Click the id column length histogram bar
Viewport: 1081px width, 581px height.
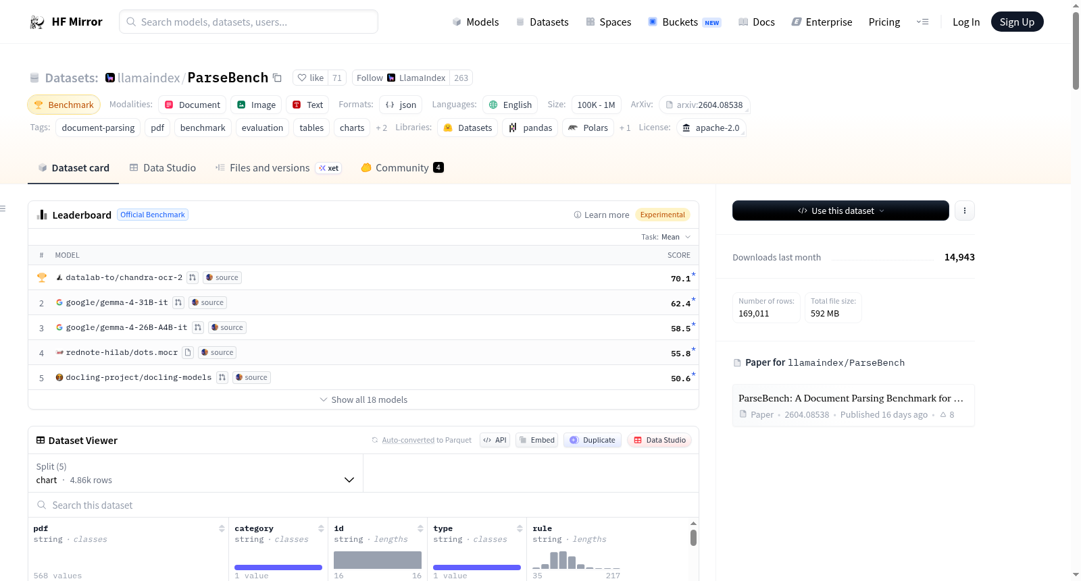pos(378,560)
